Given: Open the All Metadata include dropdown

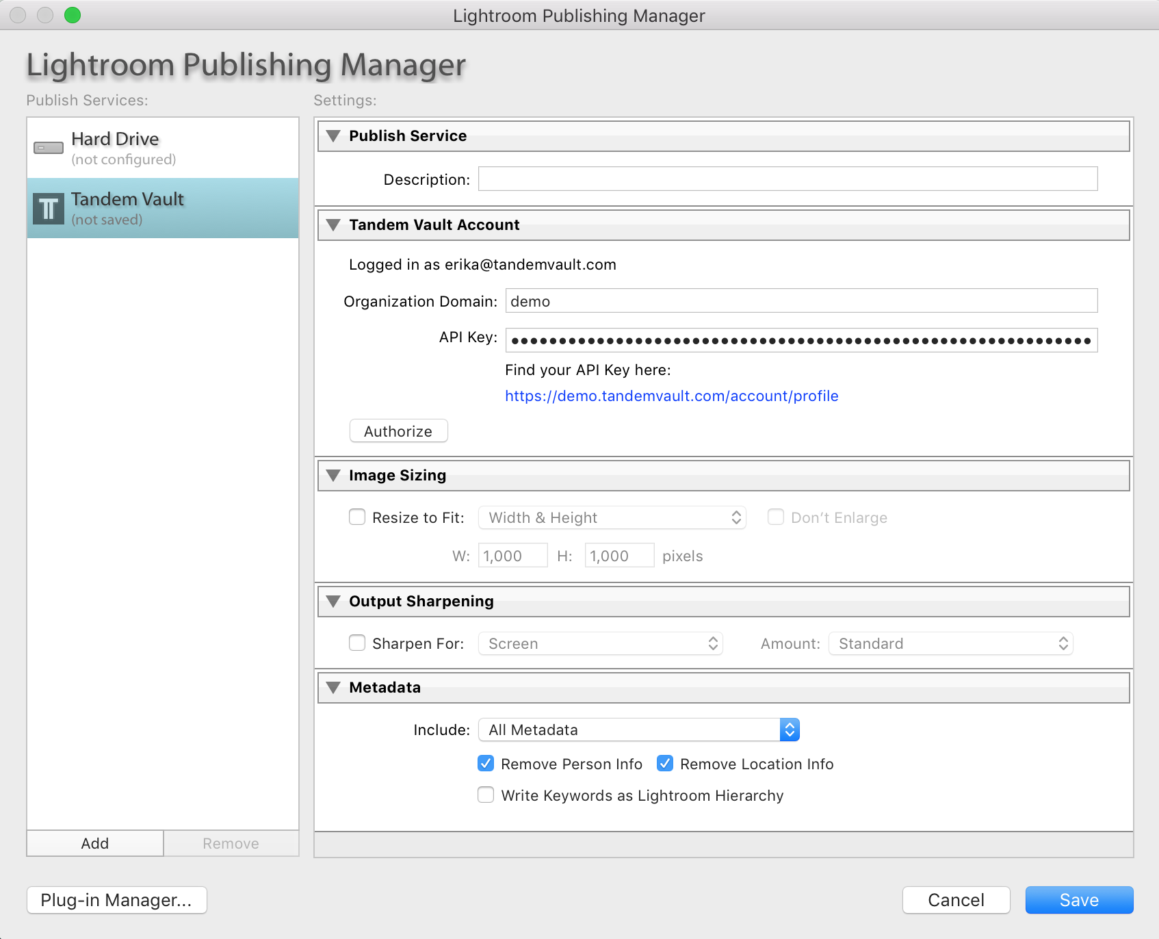Looking at the screenshot, I should [x=638, y=730].
